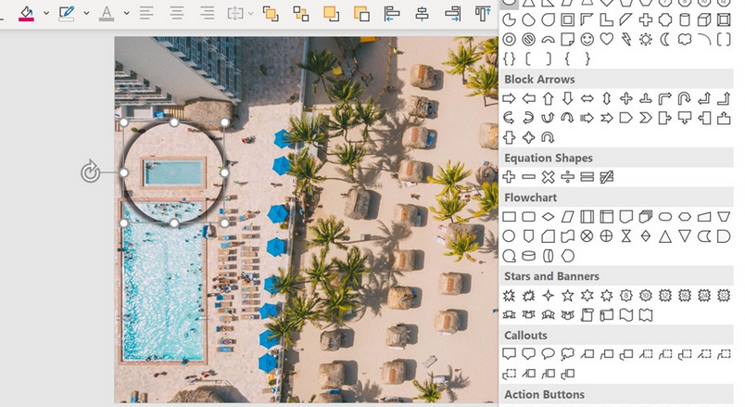Select the Minus equation shape
745x407 pixels.
pyautogui.click(x=528, y=177)
